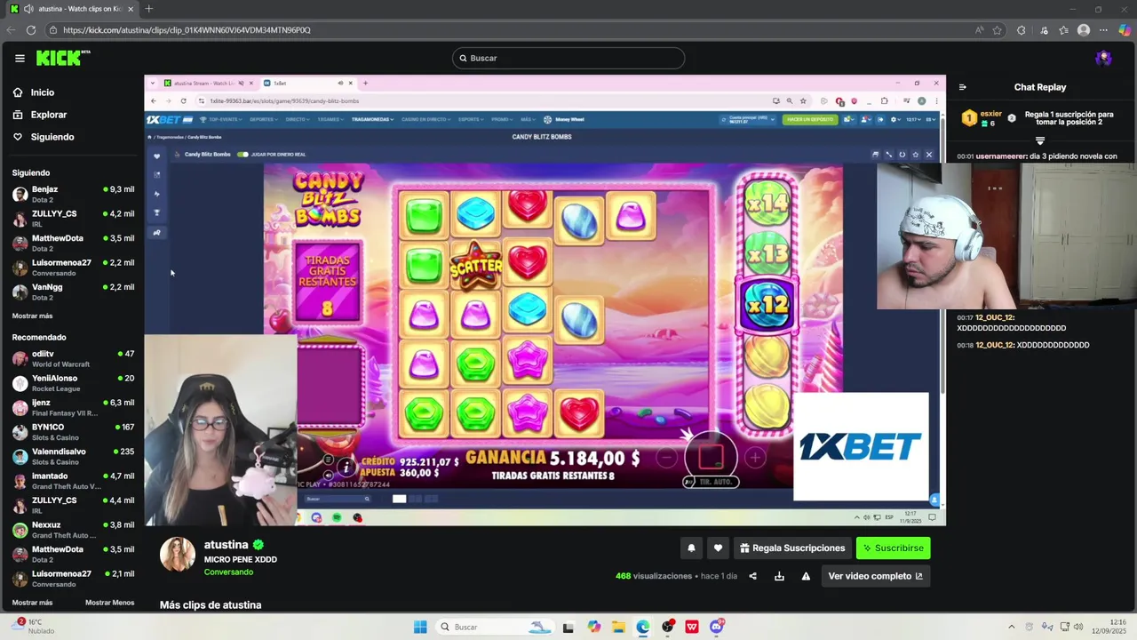The image size is (1137, 640).
Task: Collapse the Chat Replay panel
Action: pos(962,87)
